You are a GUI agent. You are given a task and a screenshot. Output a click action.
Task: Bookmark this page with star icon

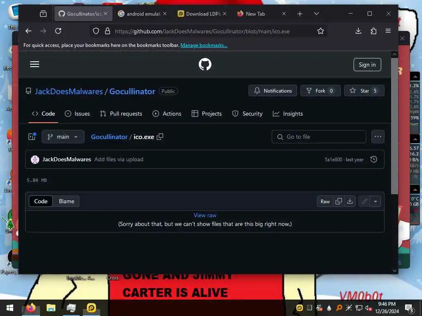pos(320,31)
